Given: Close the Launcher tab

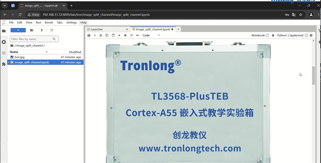Looking at the screenshot, I should click(127, 29).
